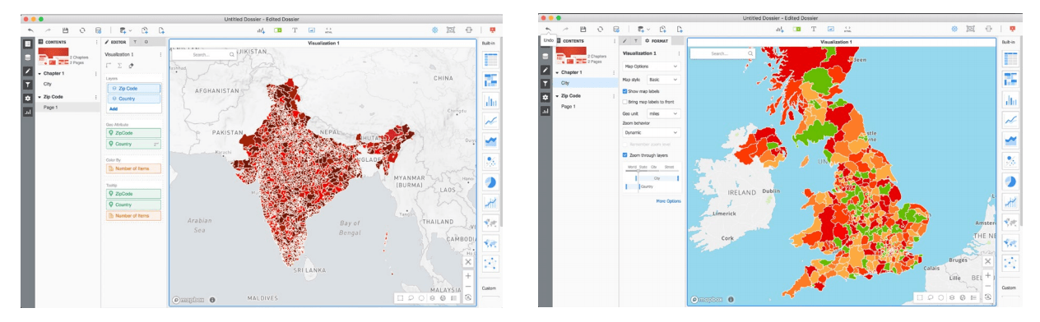Click dossier thumbnail in left window contents
Viewport: 1040px width, 322px height.
click(53, 57)
